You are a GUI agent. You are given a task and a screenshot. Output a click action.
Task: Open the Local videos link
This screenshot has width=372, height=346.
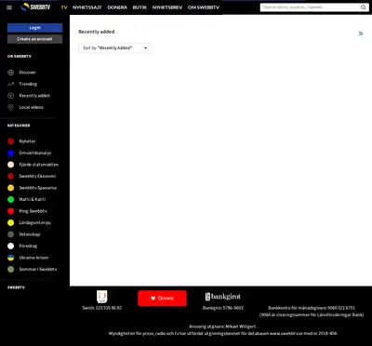(x=32, y=107)
